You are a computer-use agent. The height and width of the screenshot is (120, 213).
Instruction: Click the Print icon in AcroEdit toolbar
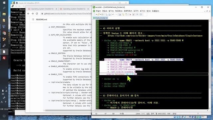click(x=109, y=14)
